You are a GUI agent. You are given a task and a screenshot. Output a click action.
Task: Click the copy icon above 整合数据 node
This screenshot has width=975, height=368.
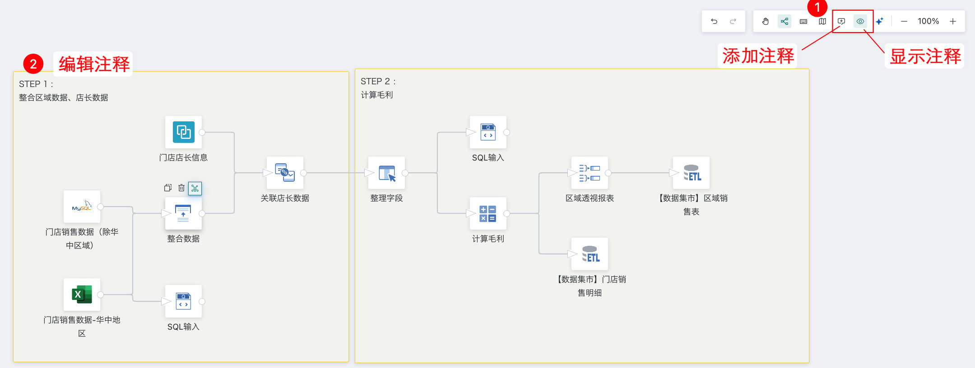(x=168, y=188)
